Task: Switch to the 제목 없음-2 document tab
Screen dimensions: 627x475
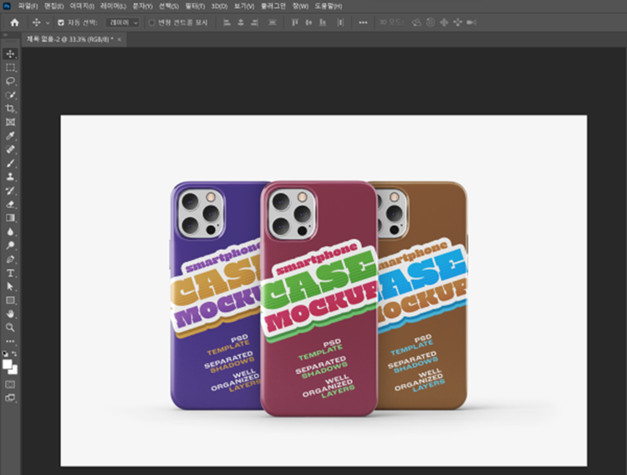Action: tap(70, 39)
